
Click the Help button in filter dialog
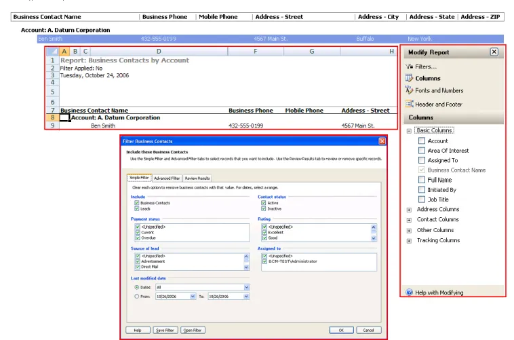coord(138,330)
